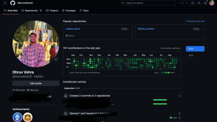Open Contribution settings dropdown
The width and height of the screenshot is (217, 122).
click(171, 48)
